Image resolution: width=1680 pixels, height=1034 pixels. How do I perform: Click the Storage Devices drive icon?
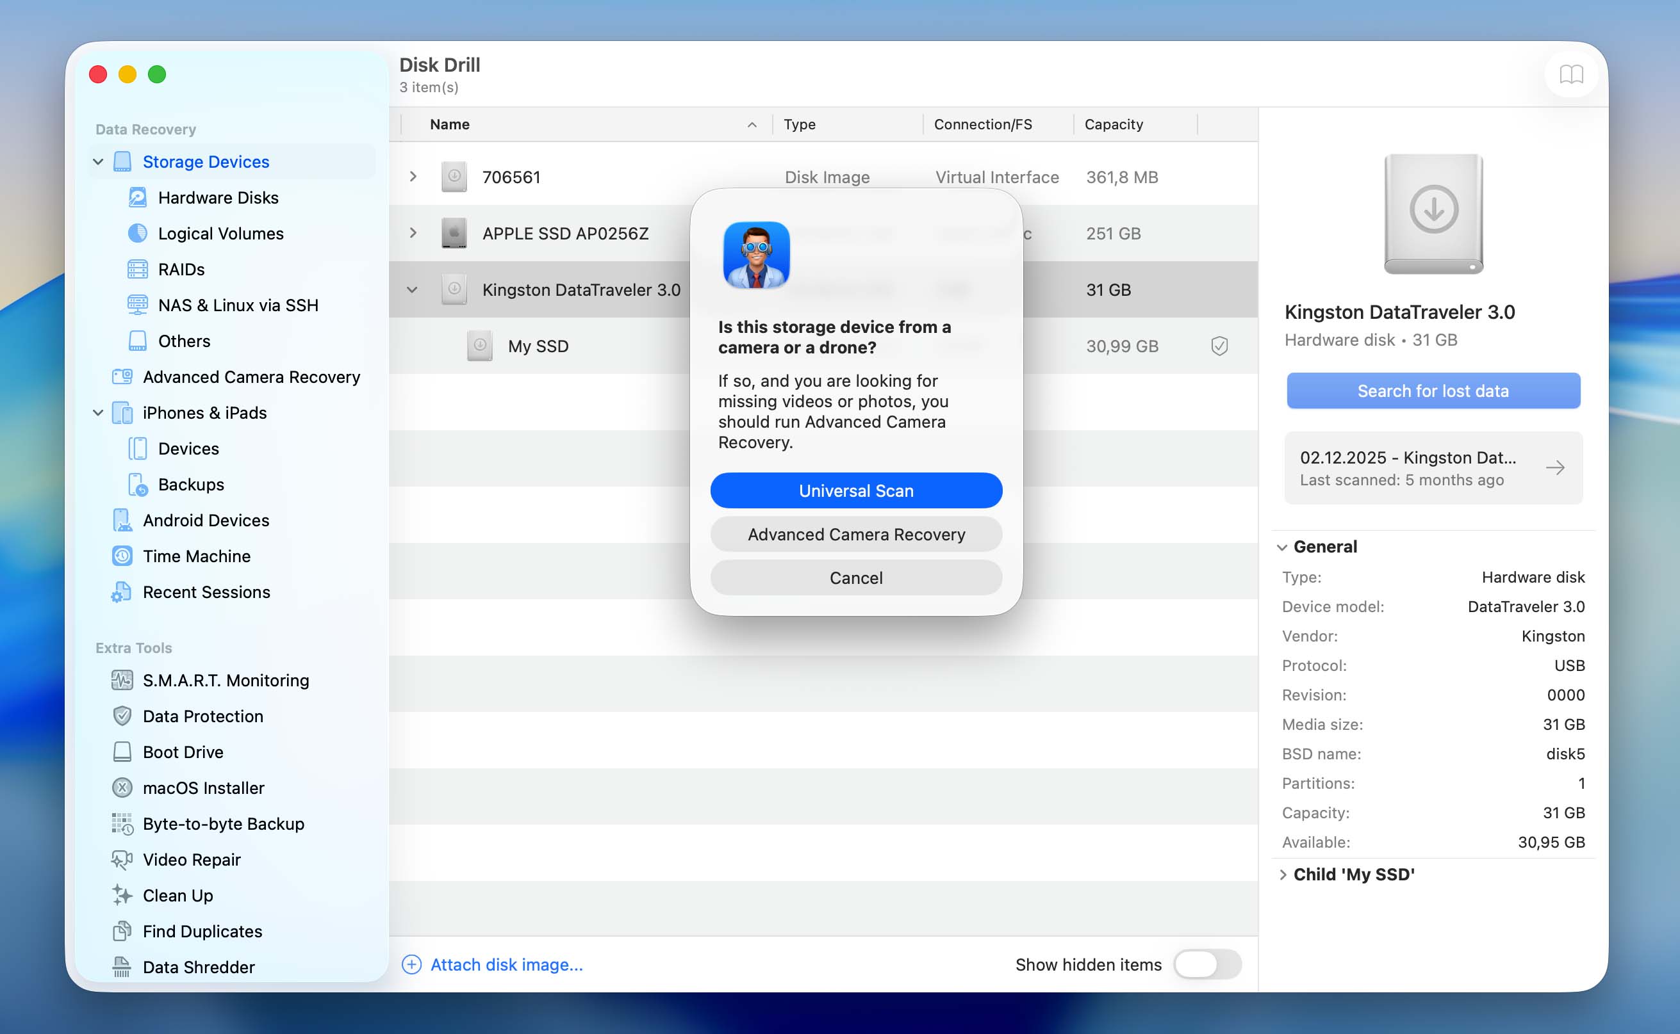[122, 161]
